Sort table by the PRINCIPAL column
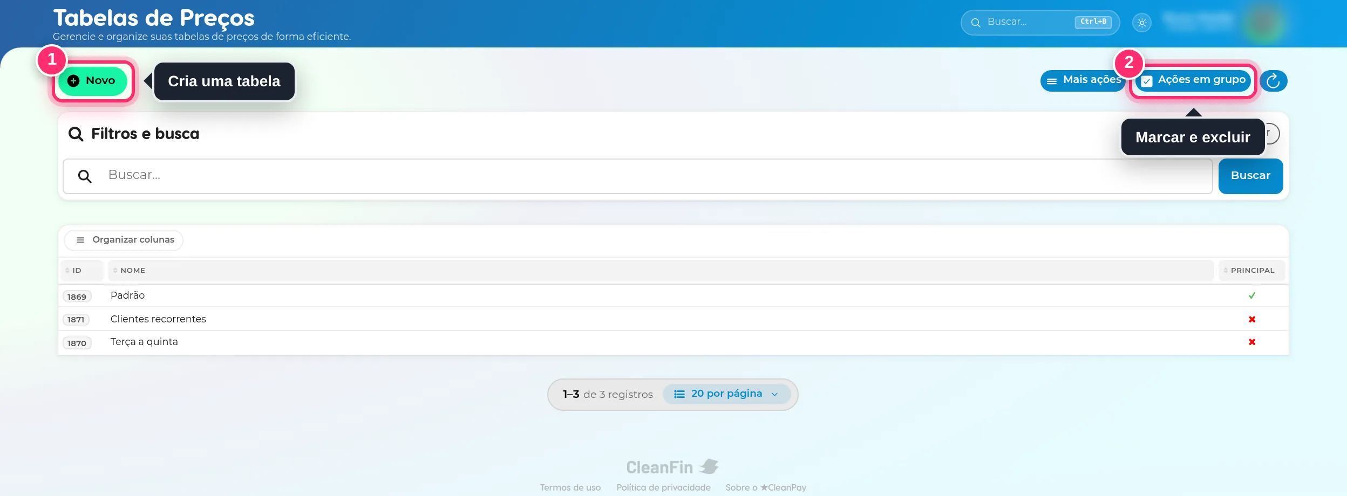The height and width of the screenshot is (496, 1347). 1251,271
